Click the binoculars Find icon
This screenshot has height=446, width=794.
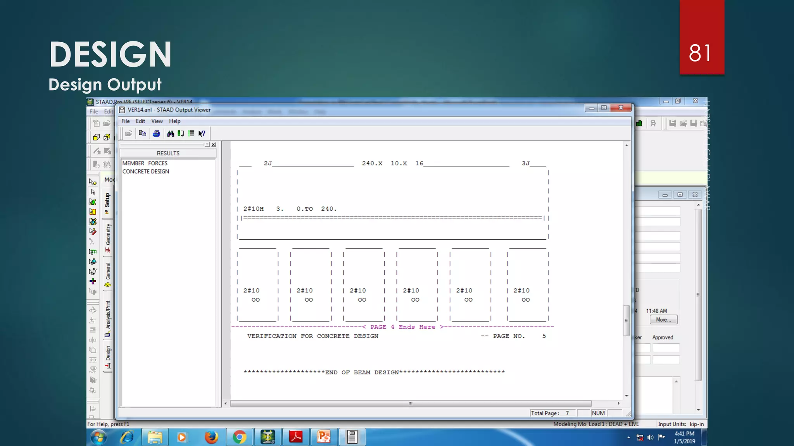(171, 134)
